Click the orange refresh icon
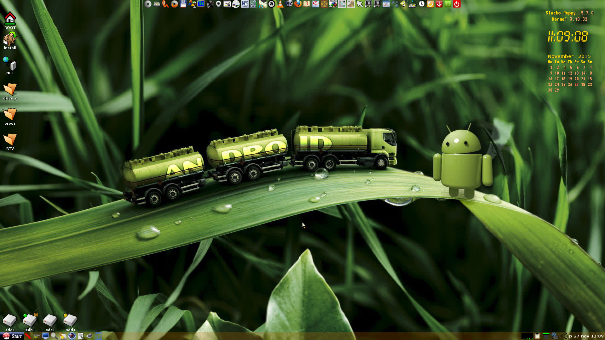 click(430, 4)
